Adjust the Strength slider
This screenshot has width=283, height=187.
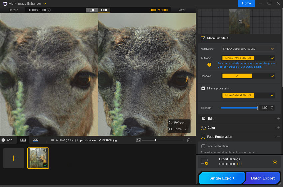239,108
